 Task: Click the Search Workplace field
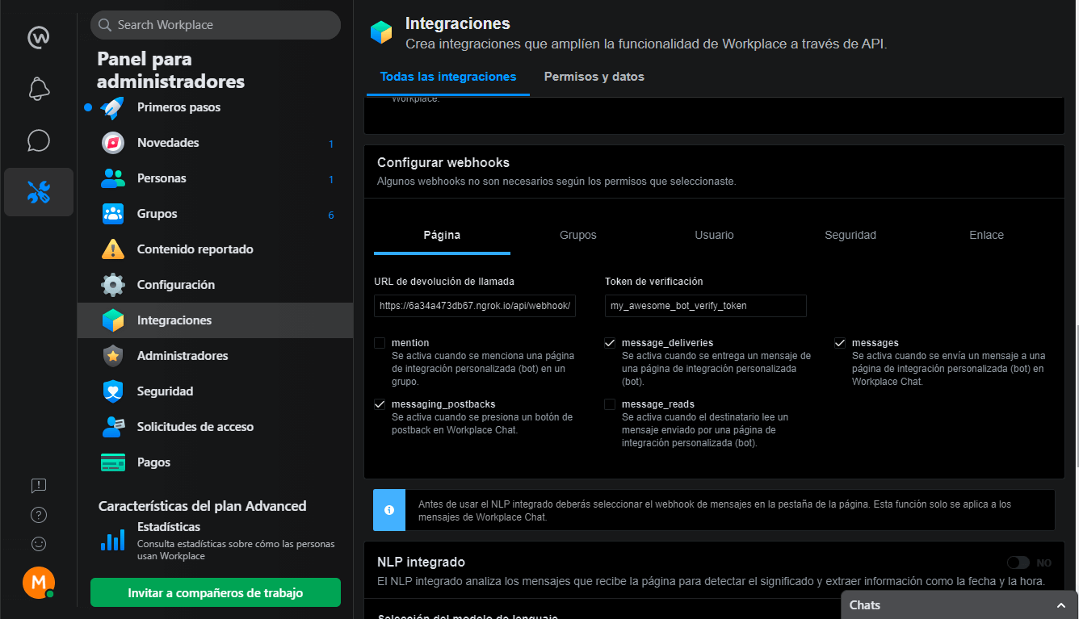tap(216, 25)
